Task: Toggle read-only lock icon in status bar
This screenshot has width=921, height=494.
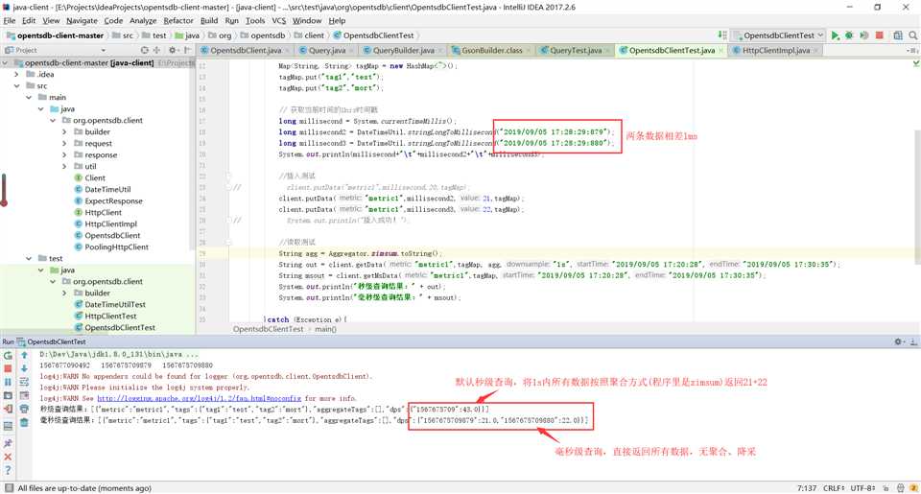Action: [x=886, y=488]
